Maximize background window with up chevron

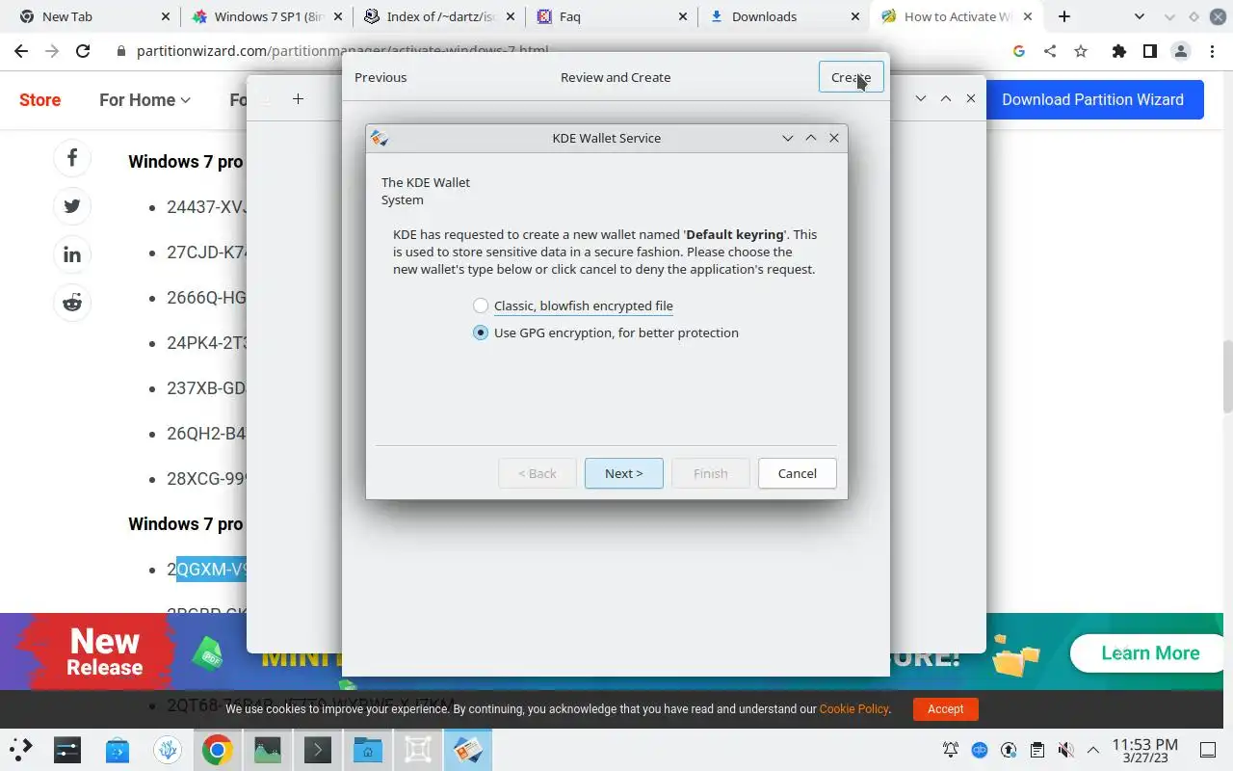coord(946,98)
